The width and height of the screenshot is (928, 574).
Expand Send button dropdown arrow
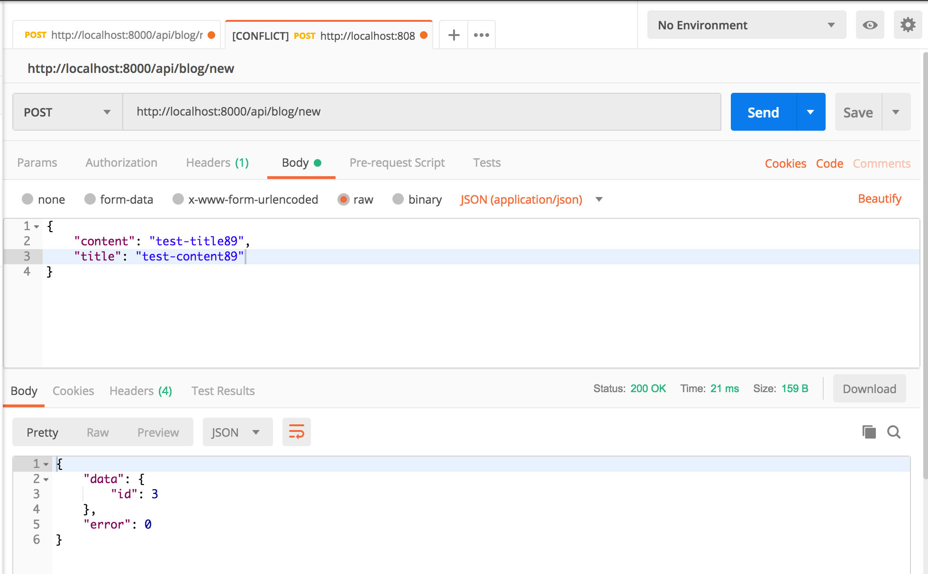coord(810,112)
